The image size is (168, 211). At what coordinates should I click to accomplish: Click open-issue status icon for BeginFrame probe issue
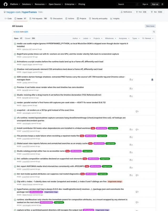15,54
